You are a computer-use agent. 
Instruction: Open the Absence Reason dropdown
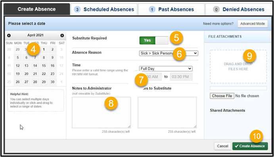169,53
